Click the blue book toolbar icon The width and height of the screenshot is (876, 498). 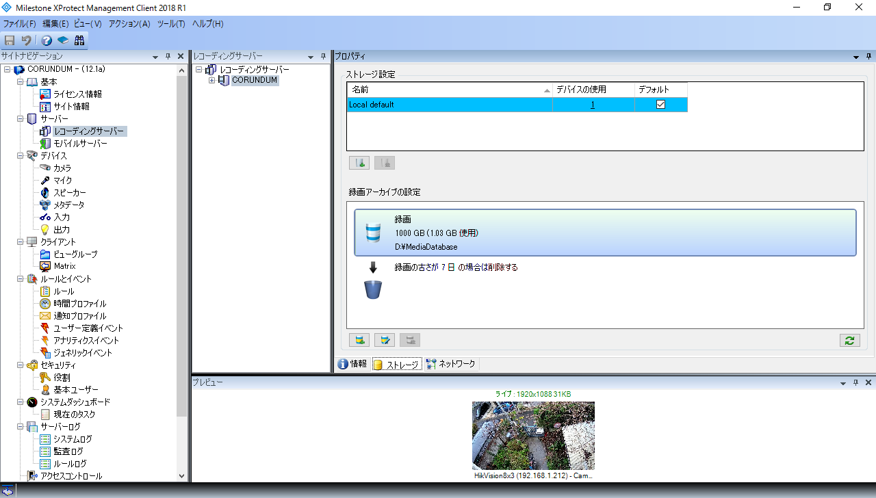pos(63,40)
